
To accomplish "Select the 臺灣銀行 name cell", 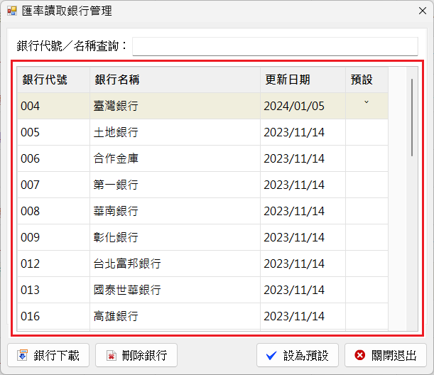I will (x=175, y=106).
